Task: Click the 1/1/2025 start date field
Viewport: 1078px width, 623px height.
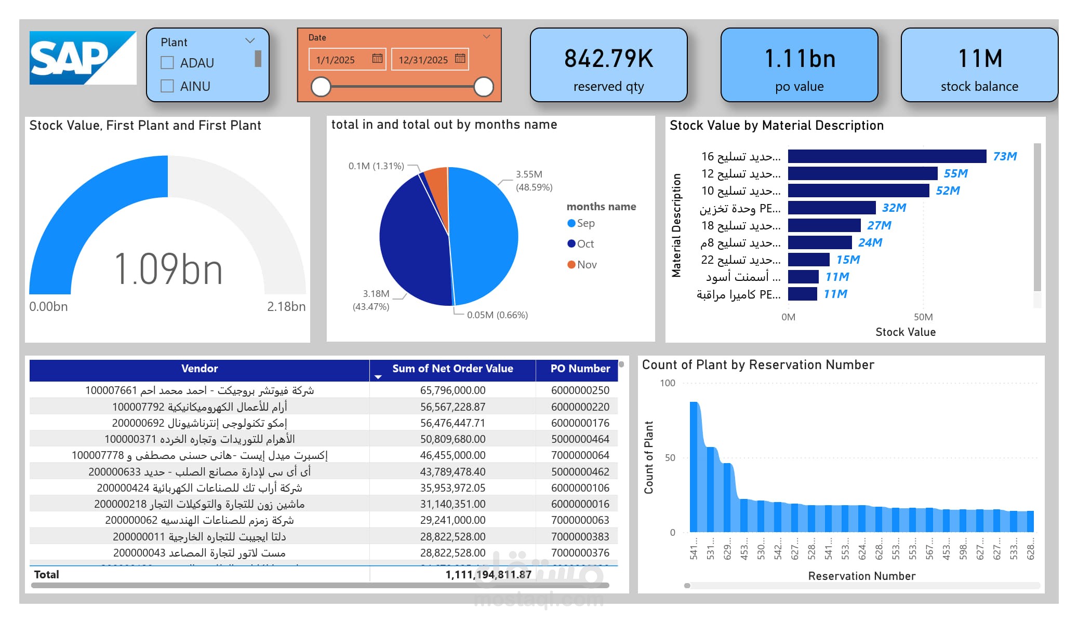Action: 337,60
